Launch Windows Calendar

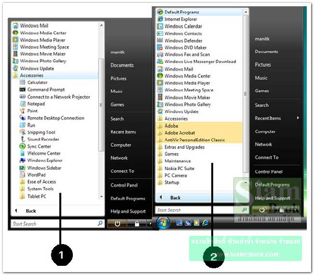coord(179,26)
